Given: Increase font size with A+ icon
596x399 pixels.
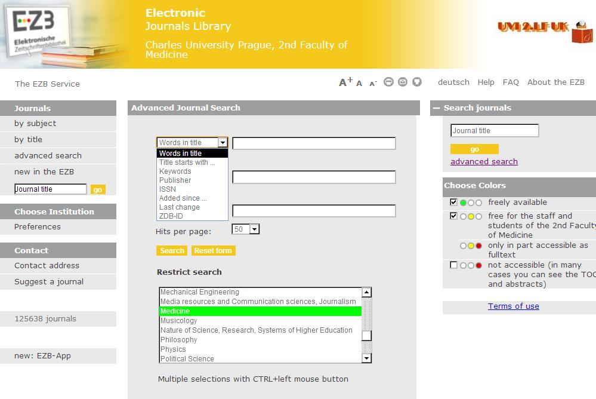Looking at the screenshot, I should [345, 82].
